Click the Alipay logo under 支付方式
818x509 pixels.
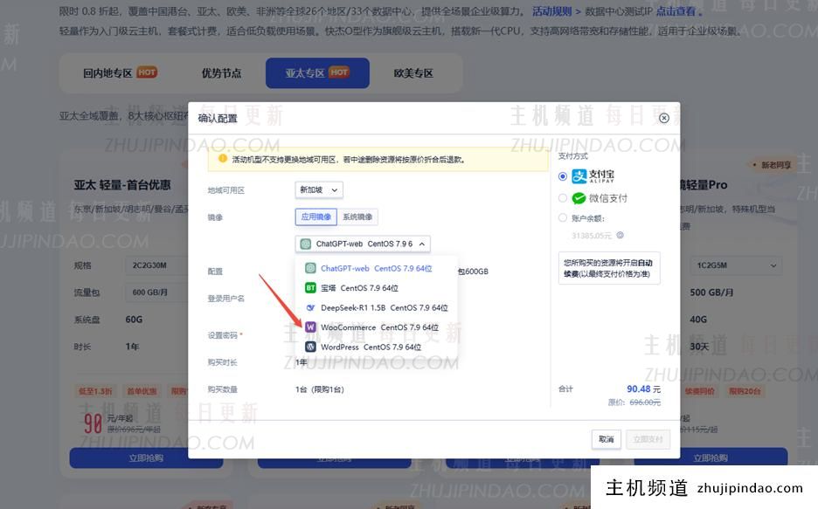pos(593,176)
